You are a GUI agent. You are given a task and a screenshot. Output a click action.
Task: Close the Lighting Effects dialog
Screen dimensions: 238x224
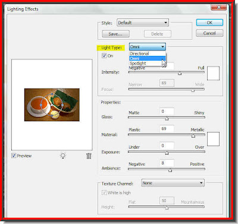[219, 7]
